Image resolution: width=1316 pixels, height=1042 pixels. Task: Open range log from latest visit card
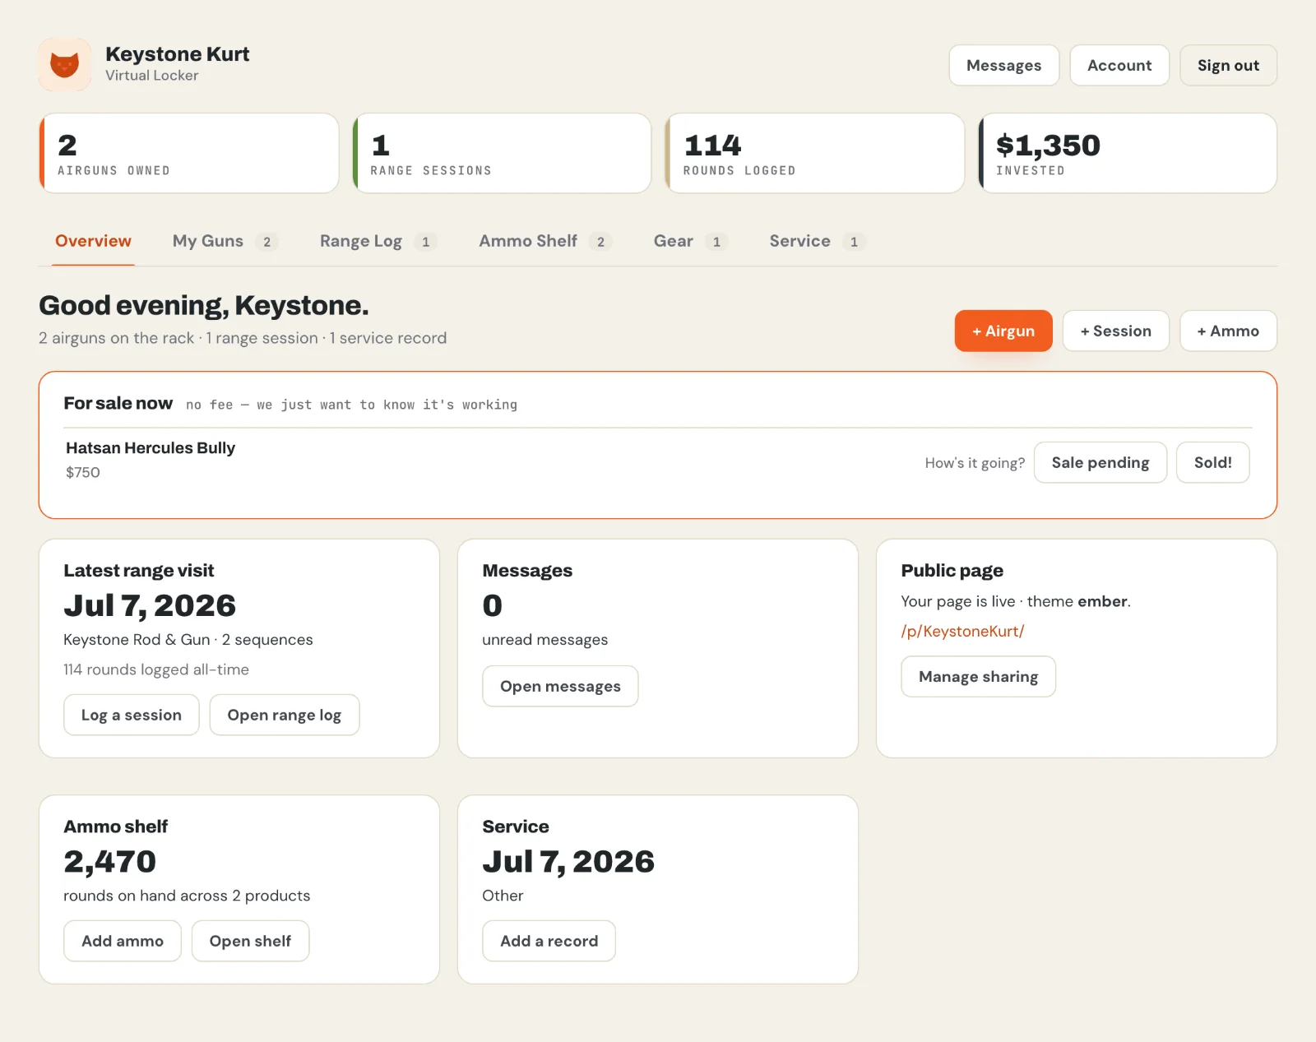click(284, 715)
